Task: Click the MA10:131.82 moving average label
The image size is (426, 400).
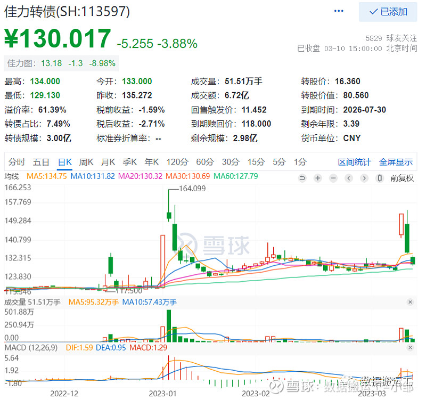Action: point(93,176)
